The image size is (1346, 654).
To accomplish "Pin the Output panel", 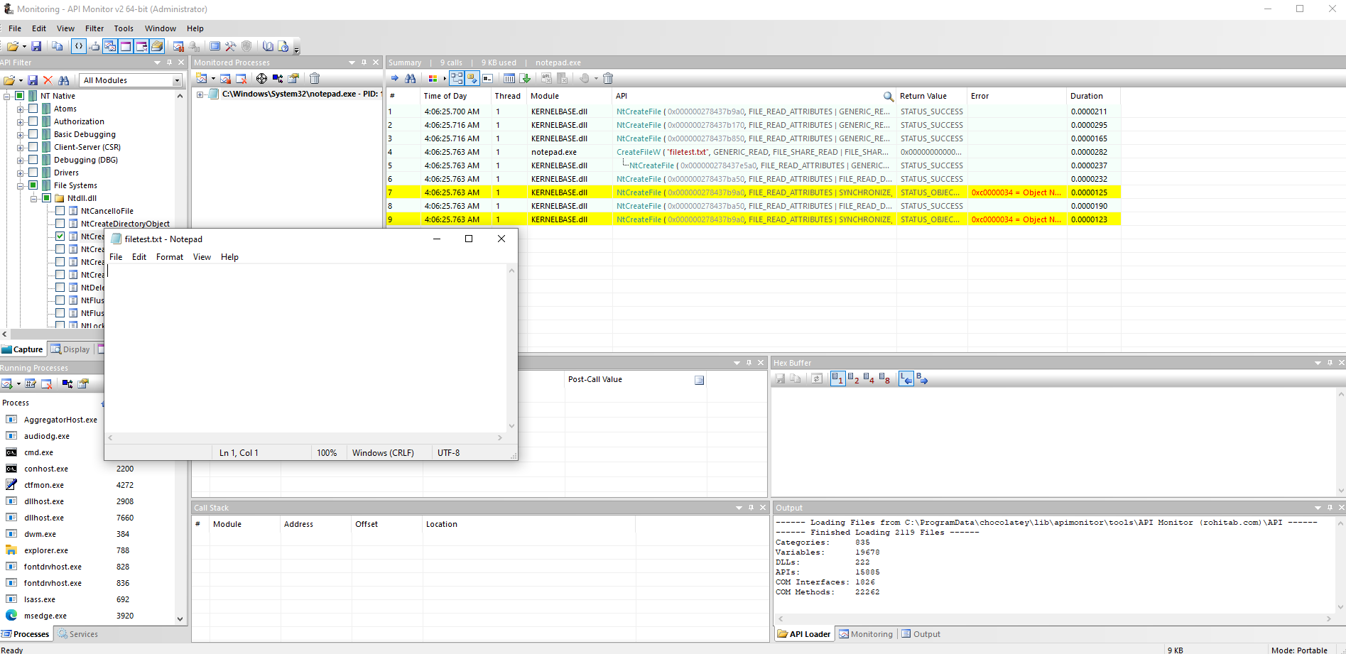I will click(1330, 508).
